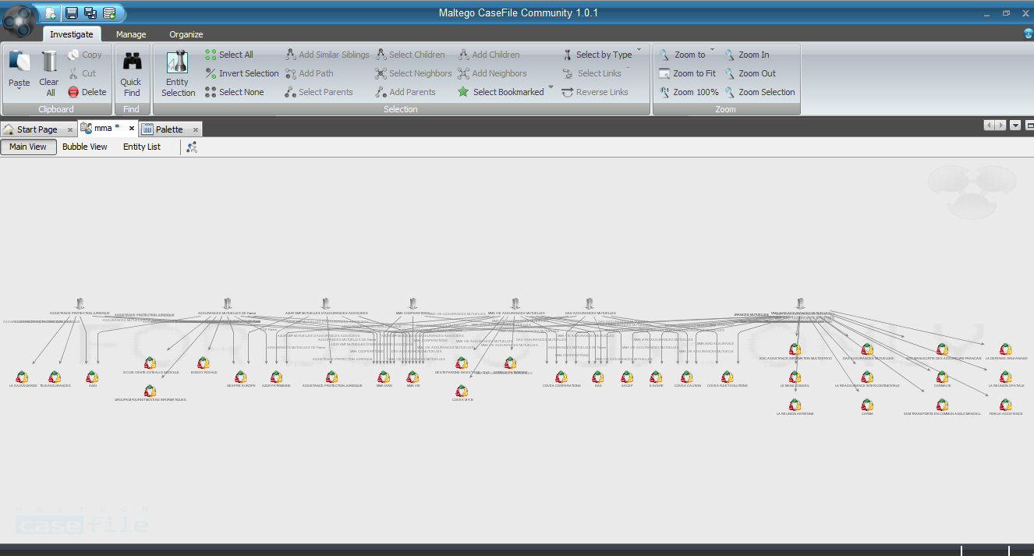Maximize the document window area
Screen dimensions: 1034x556
tap(1029, 125)
